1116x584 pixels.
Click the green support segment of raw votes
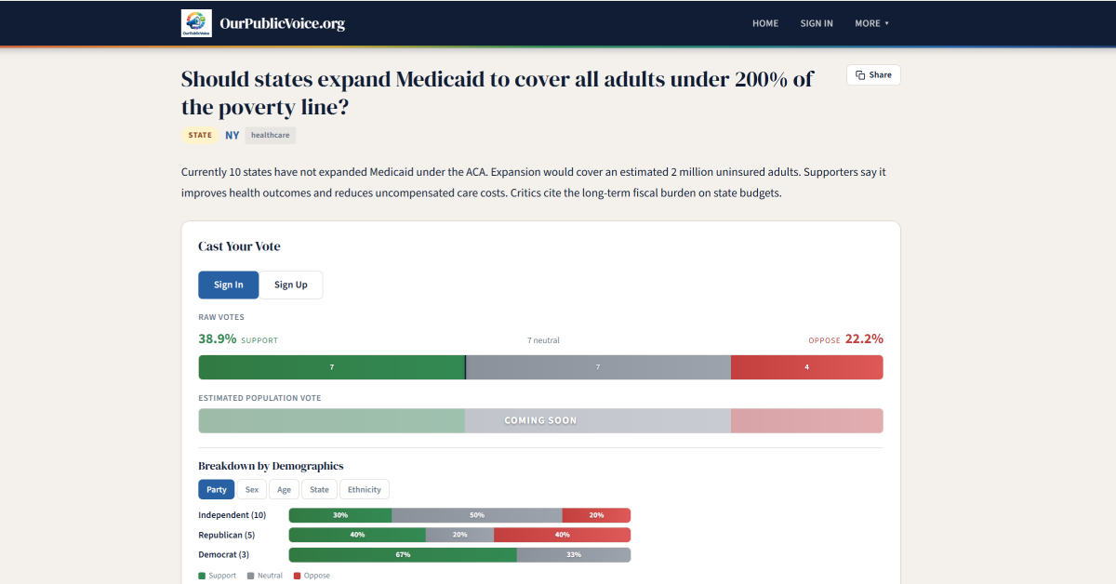click(x=331, y=367)
